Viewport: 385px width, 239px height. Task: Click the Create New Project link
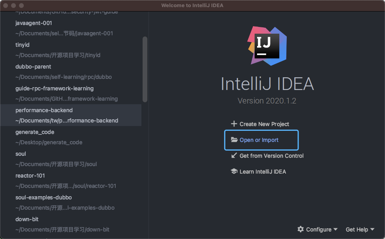coord(264,124)
